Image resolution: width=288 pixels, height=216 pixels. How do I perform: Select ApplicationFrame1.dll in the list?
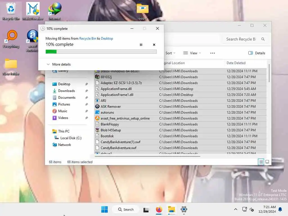click(180, 94)
